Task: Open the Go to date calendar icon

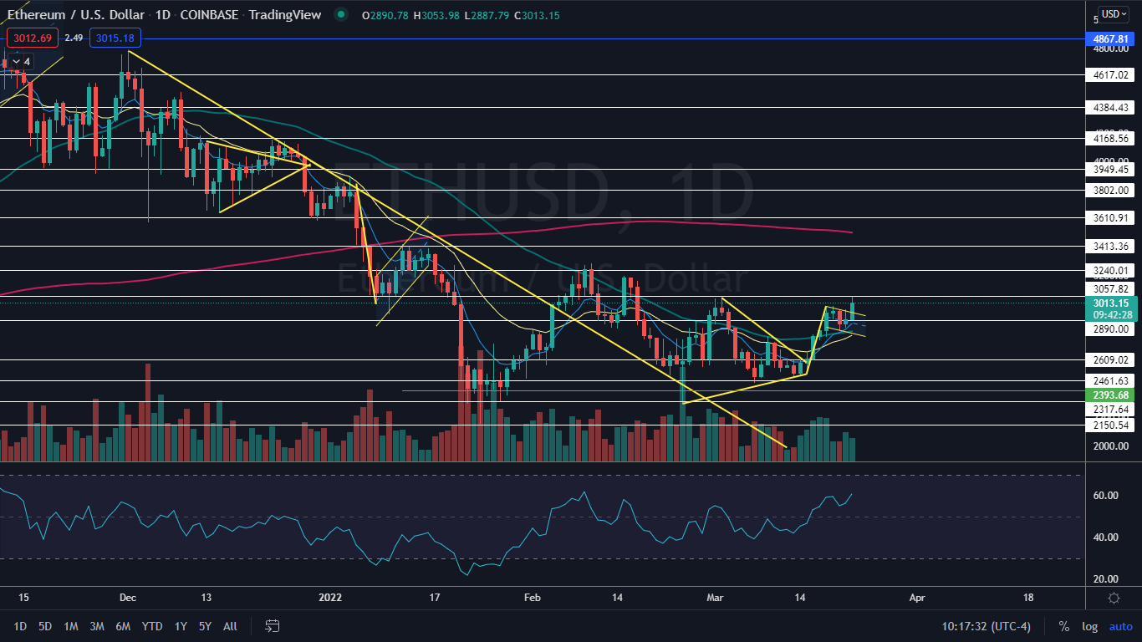Action: (x=272, y=626)
